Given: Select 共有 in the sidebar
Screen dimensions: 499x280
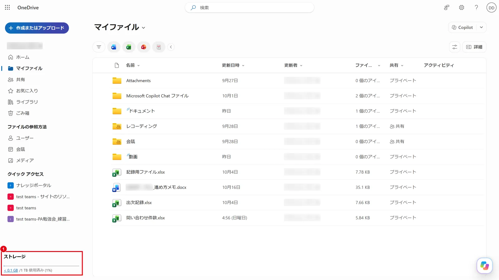Looking at the screenshot, I should click(x=21, y=80).
